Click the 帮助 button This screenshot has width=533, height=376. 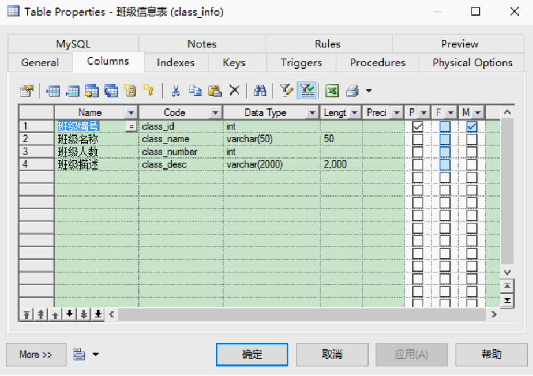point(491,354)
